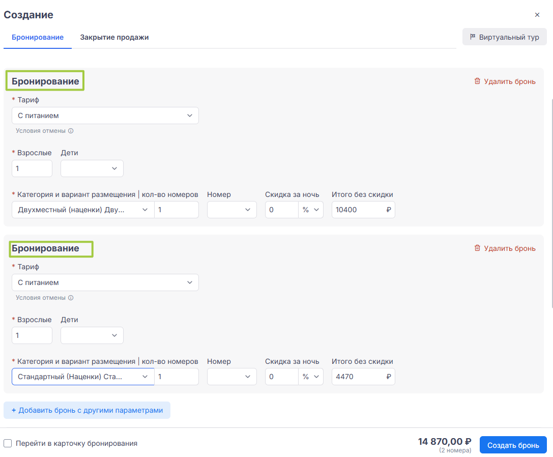The width and height of the screenshot is (553, 457).
Task: Select the Бронирование tab
Action: point(37,37)
